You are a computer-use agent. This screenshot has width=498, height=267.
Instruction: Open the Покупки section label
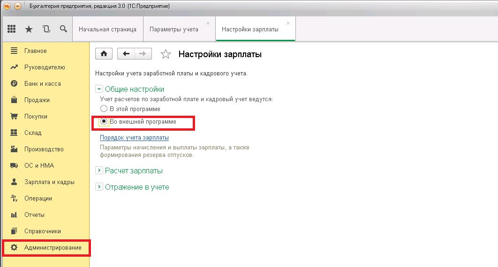pos(36,116)
